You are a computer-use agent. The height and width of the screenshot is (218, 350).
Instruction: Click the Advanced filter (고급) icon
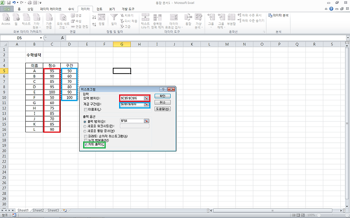(x=122, y=27)
